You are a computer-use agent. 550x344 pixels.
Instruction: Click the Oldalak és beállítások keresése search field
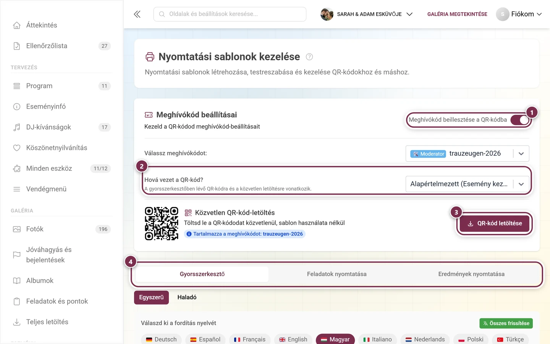pos(230,14)
